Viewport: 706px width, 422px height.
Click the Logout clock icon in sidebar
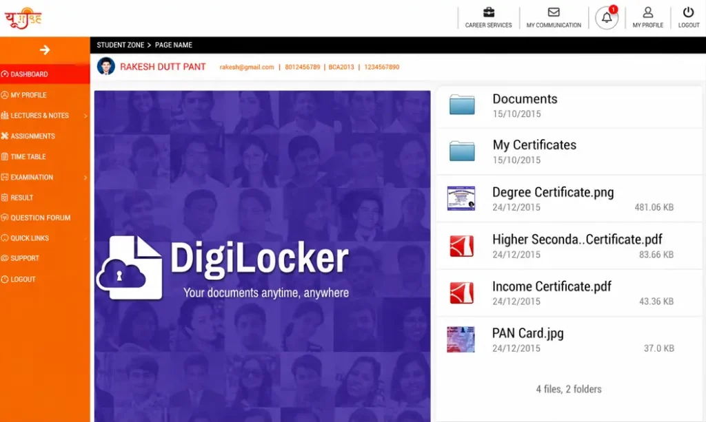(x=5, y=279)
